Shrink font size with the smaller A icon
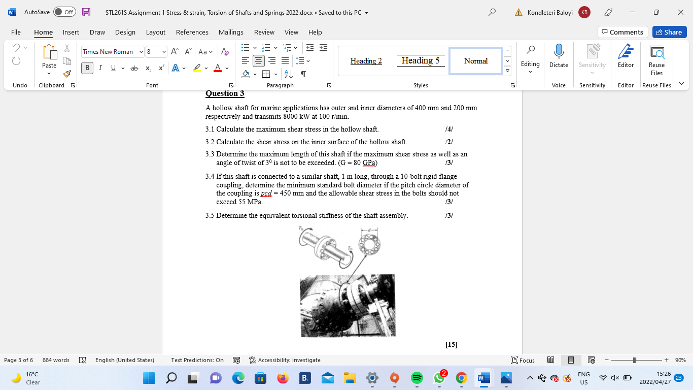The height and width of the screenshot is (390, 693). pyautogui.click(x=188, y=52)
